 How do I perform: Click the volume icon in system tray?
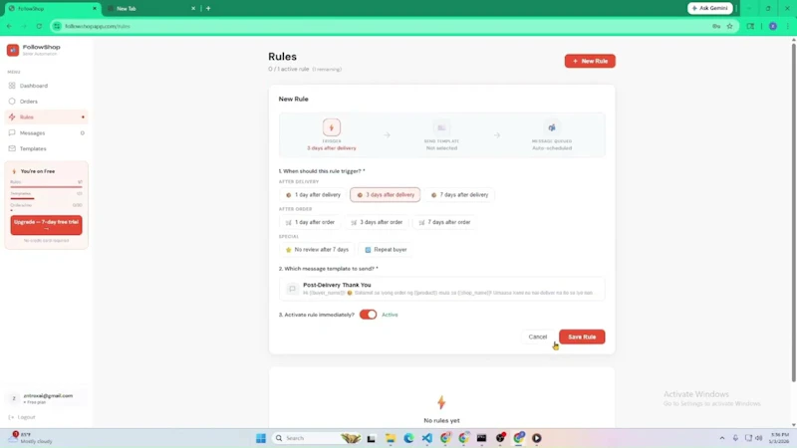(759, 438)
